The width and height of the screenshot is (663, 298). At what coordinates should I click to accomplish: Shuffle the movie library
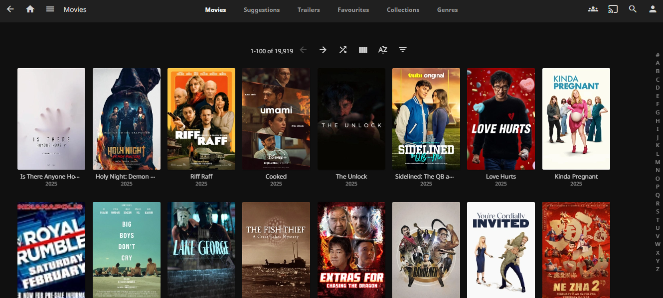click(343, 50)
